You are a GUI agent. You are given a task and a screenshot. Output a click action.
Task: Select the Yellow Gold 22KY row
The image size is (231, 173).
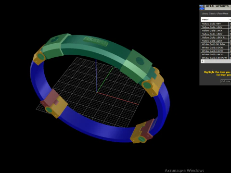(216, 41)
